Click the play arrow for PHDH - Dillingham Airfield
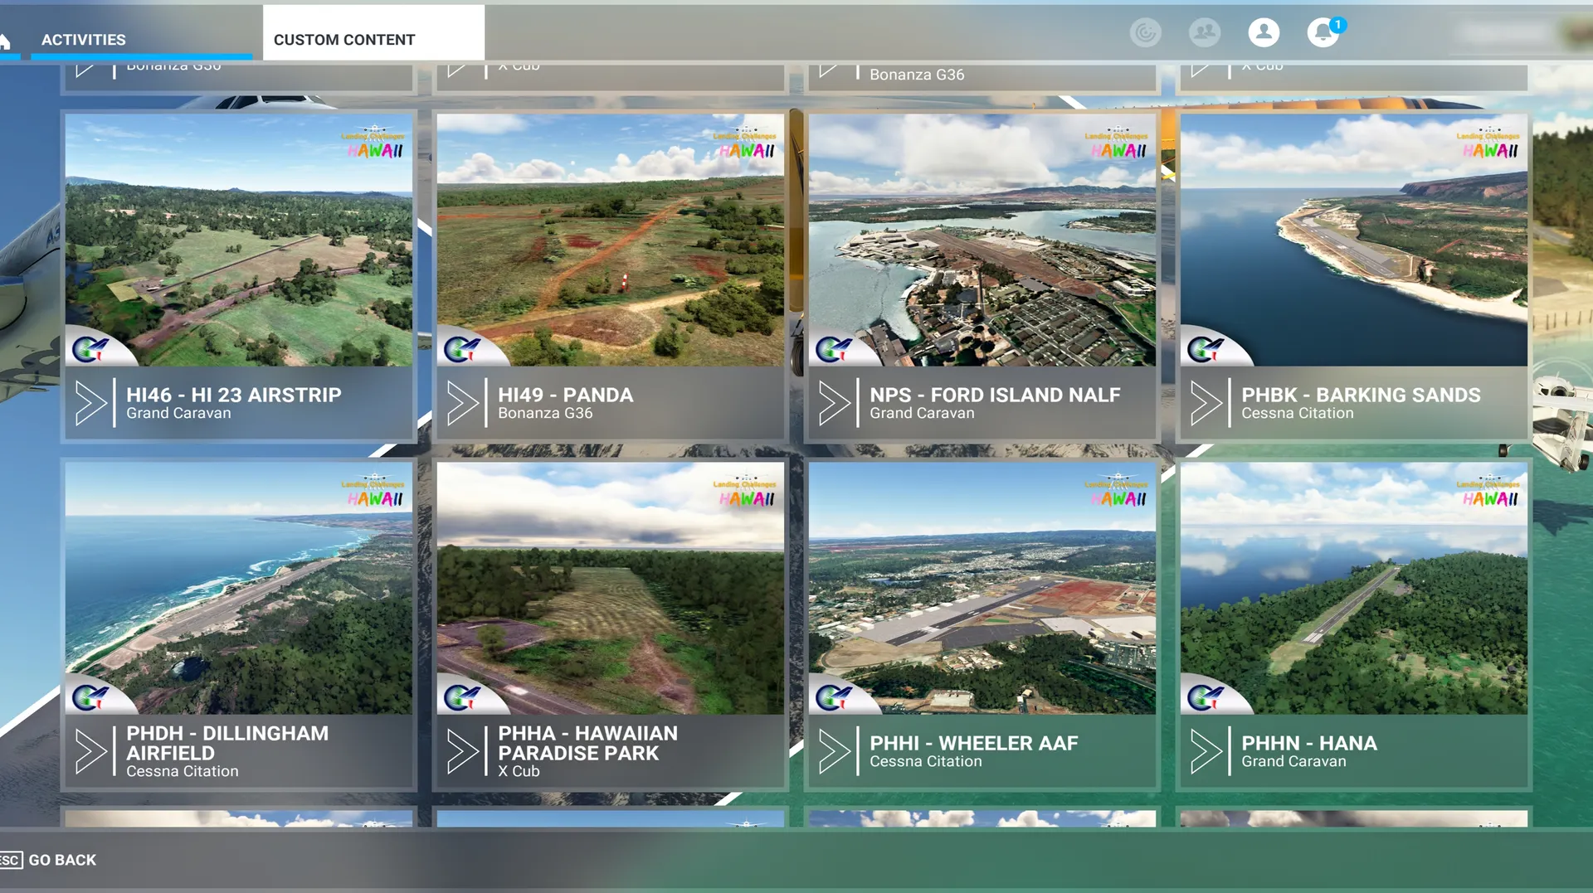The height and width of the screenshot is (893, 1593). pos(90,751)
